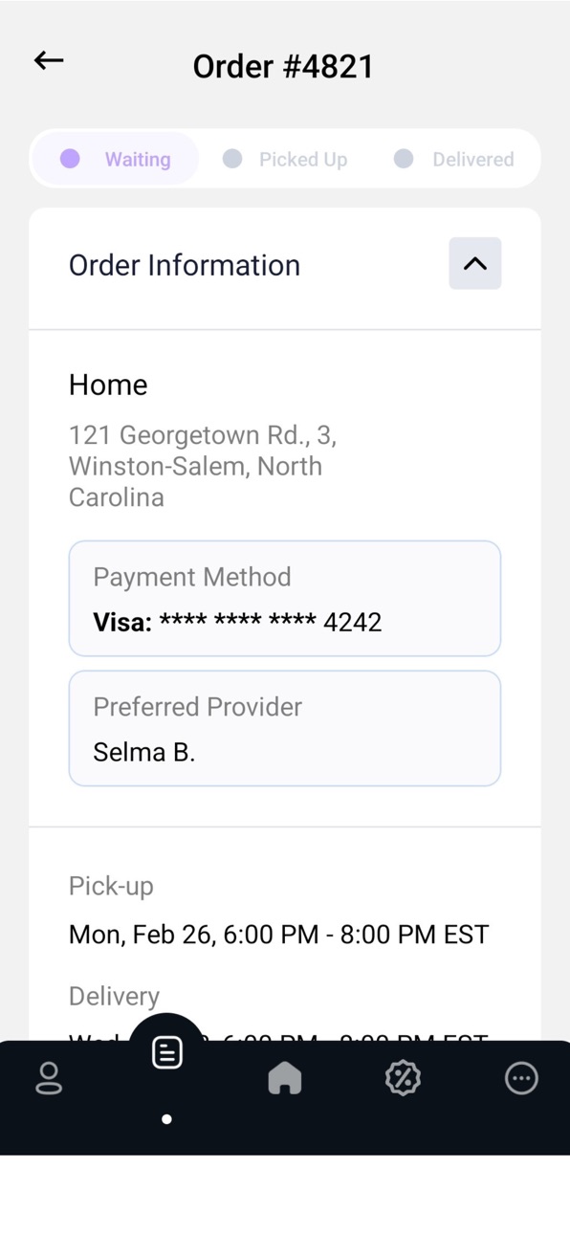Screen dimensions: 570x1234
Task: Open the discounts percent badge icon
Action: tap(403, 1078)
